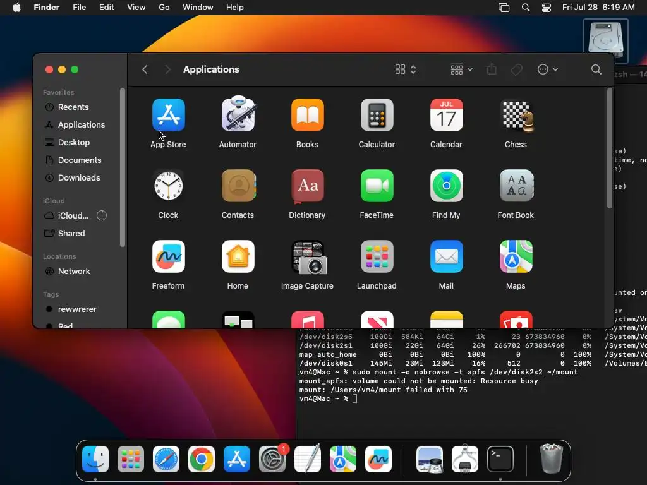Open Preview from the Dock
This screenshot has height=485, width=647.
click(x=430, y=459)
